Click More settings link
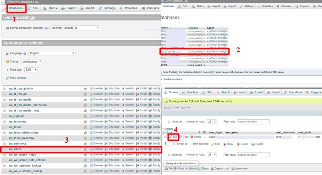 18,78
